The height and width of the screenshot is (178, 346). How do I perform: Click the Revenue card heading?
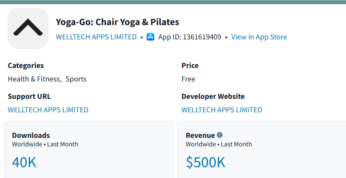pyautogui.click(x=200, y=135)
